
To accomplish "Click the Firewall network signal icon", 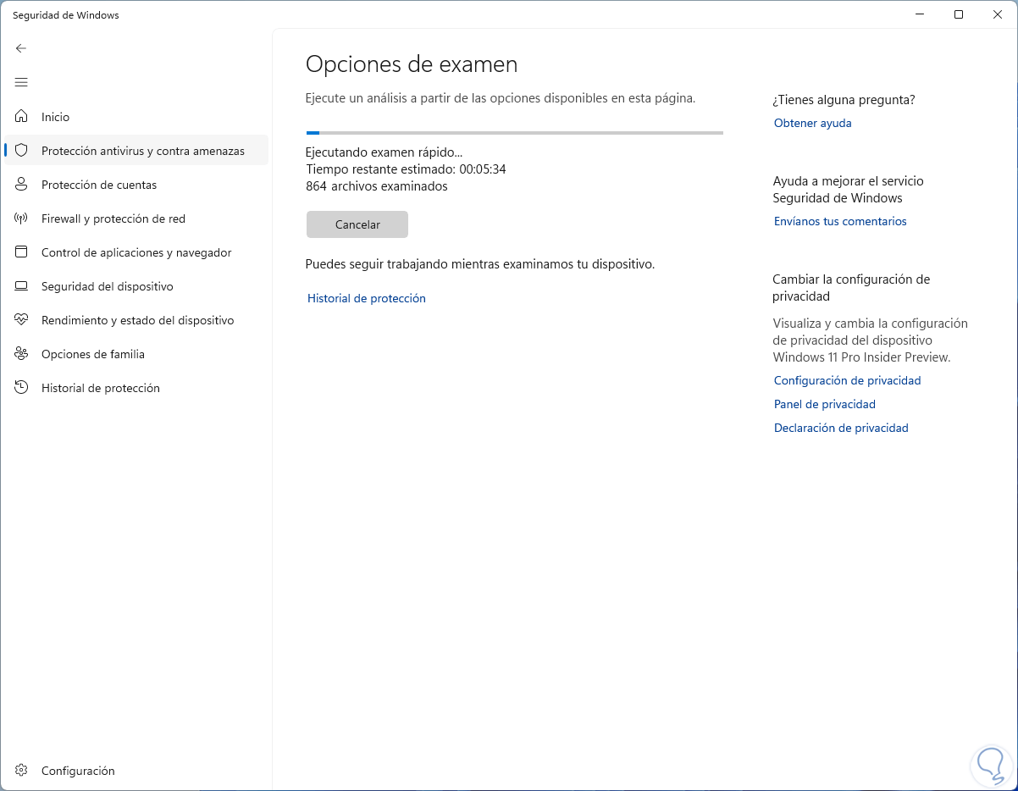I will [22, 218].
